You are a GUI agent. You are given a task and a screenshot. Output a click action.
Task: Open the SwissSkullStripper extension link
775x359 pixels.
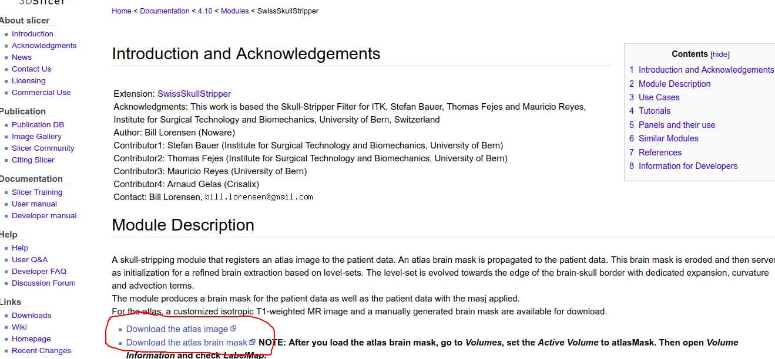(194, 94)
